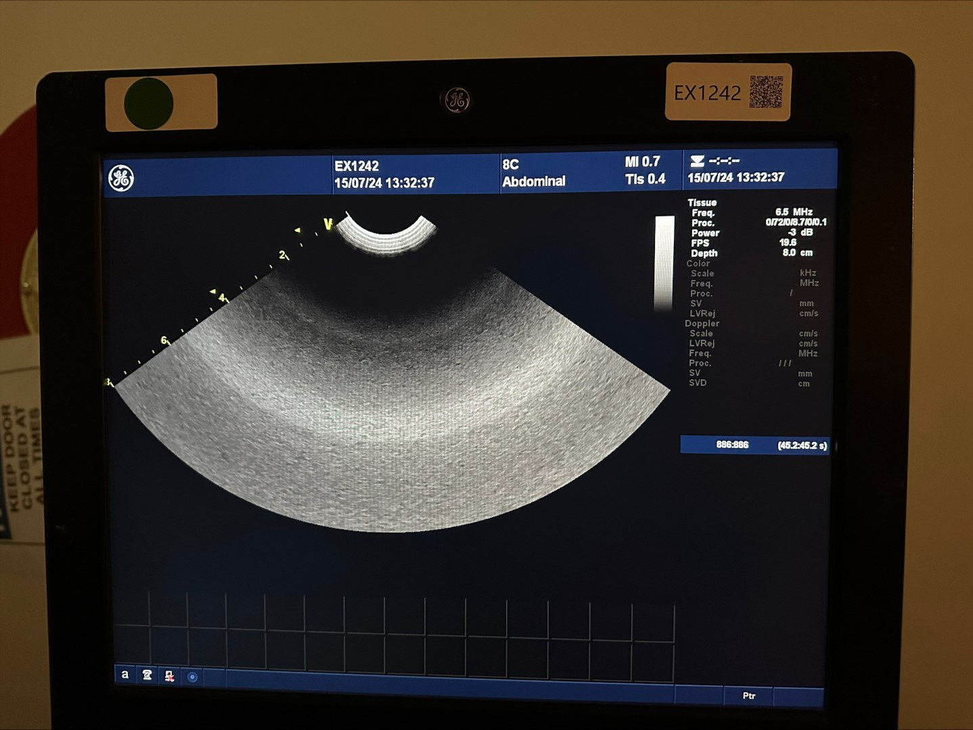This screenshot has height=730, width=973.
Task: Click the Freq. 6.5 MHz tissue parameter
Action: 751,212
